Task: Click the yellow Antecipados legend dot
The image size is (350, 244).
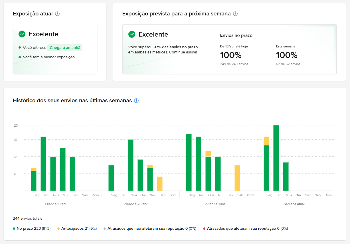Action: point(58,229)
